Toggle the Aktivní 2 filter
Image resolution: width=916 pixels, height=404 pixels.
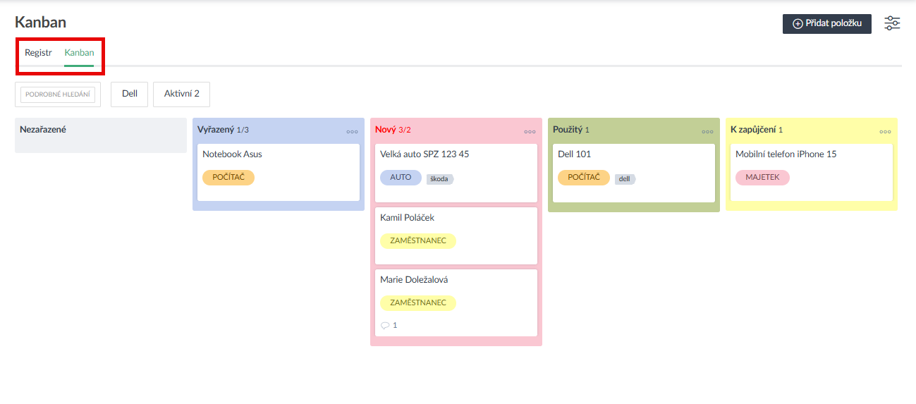point(181,94)
